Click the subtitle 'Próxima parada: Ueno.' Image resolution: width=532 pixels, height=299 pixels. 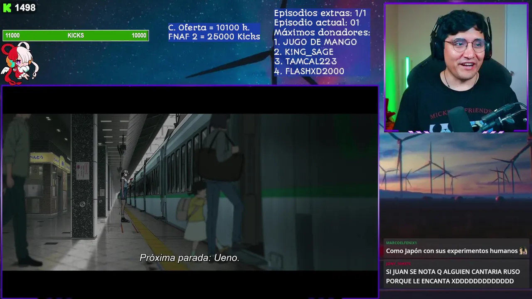(190, 258)
